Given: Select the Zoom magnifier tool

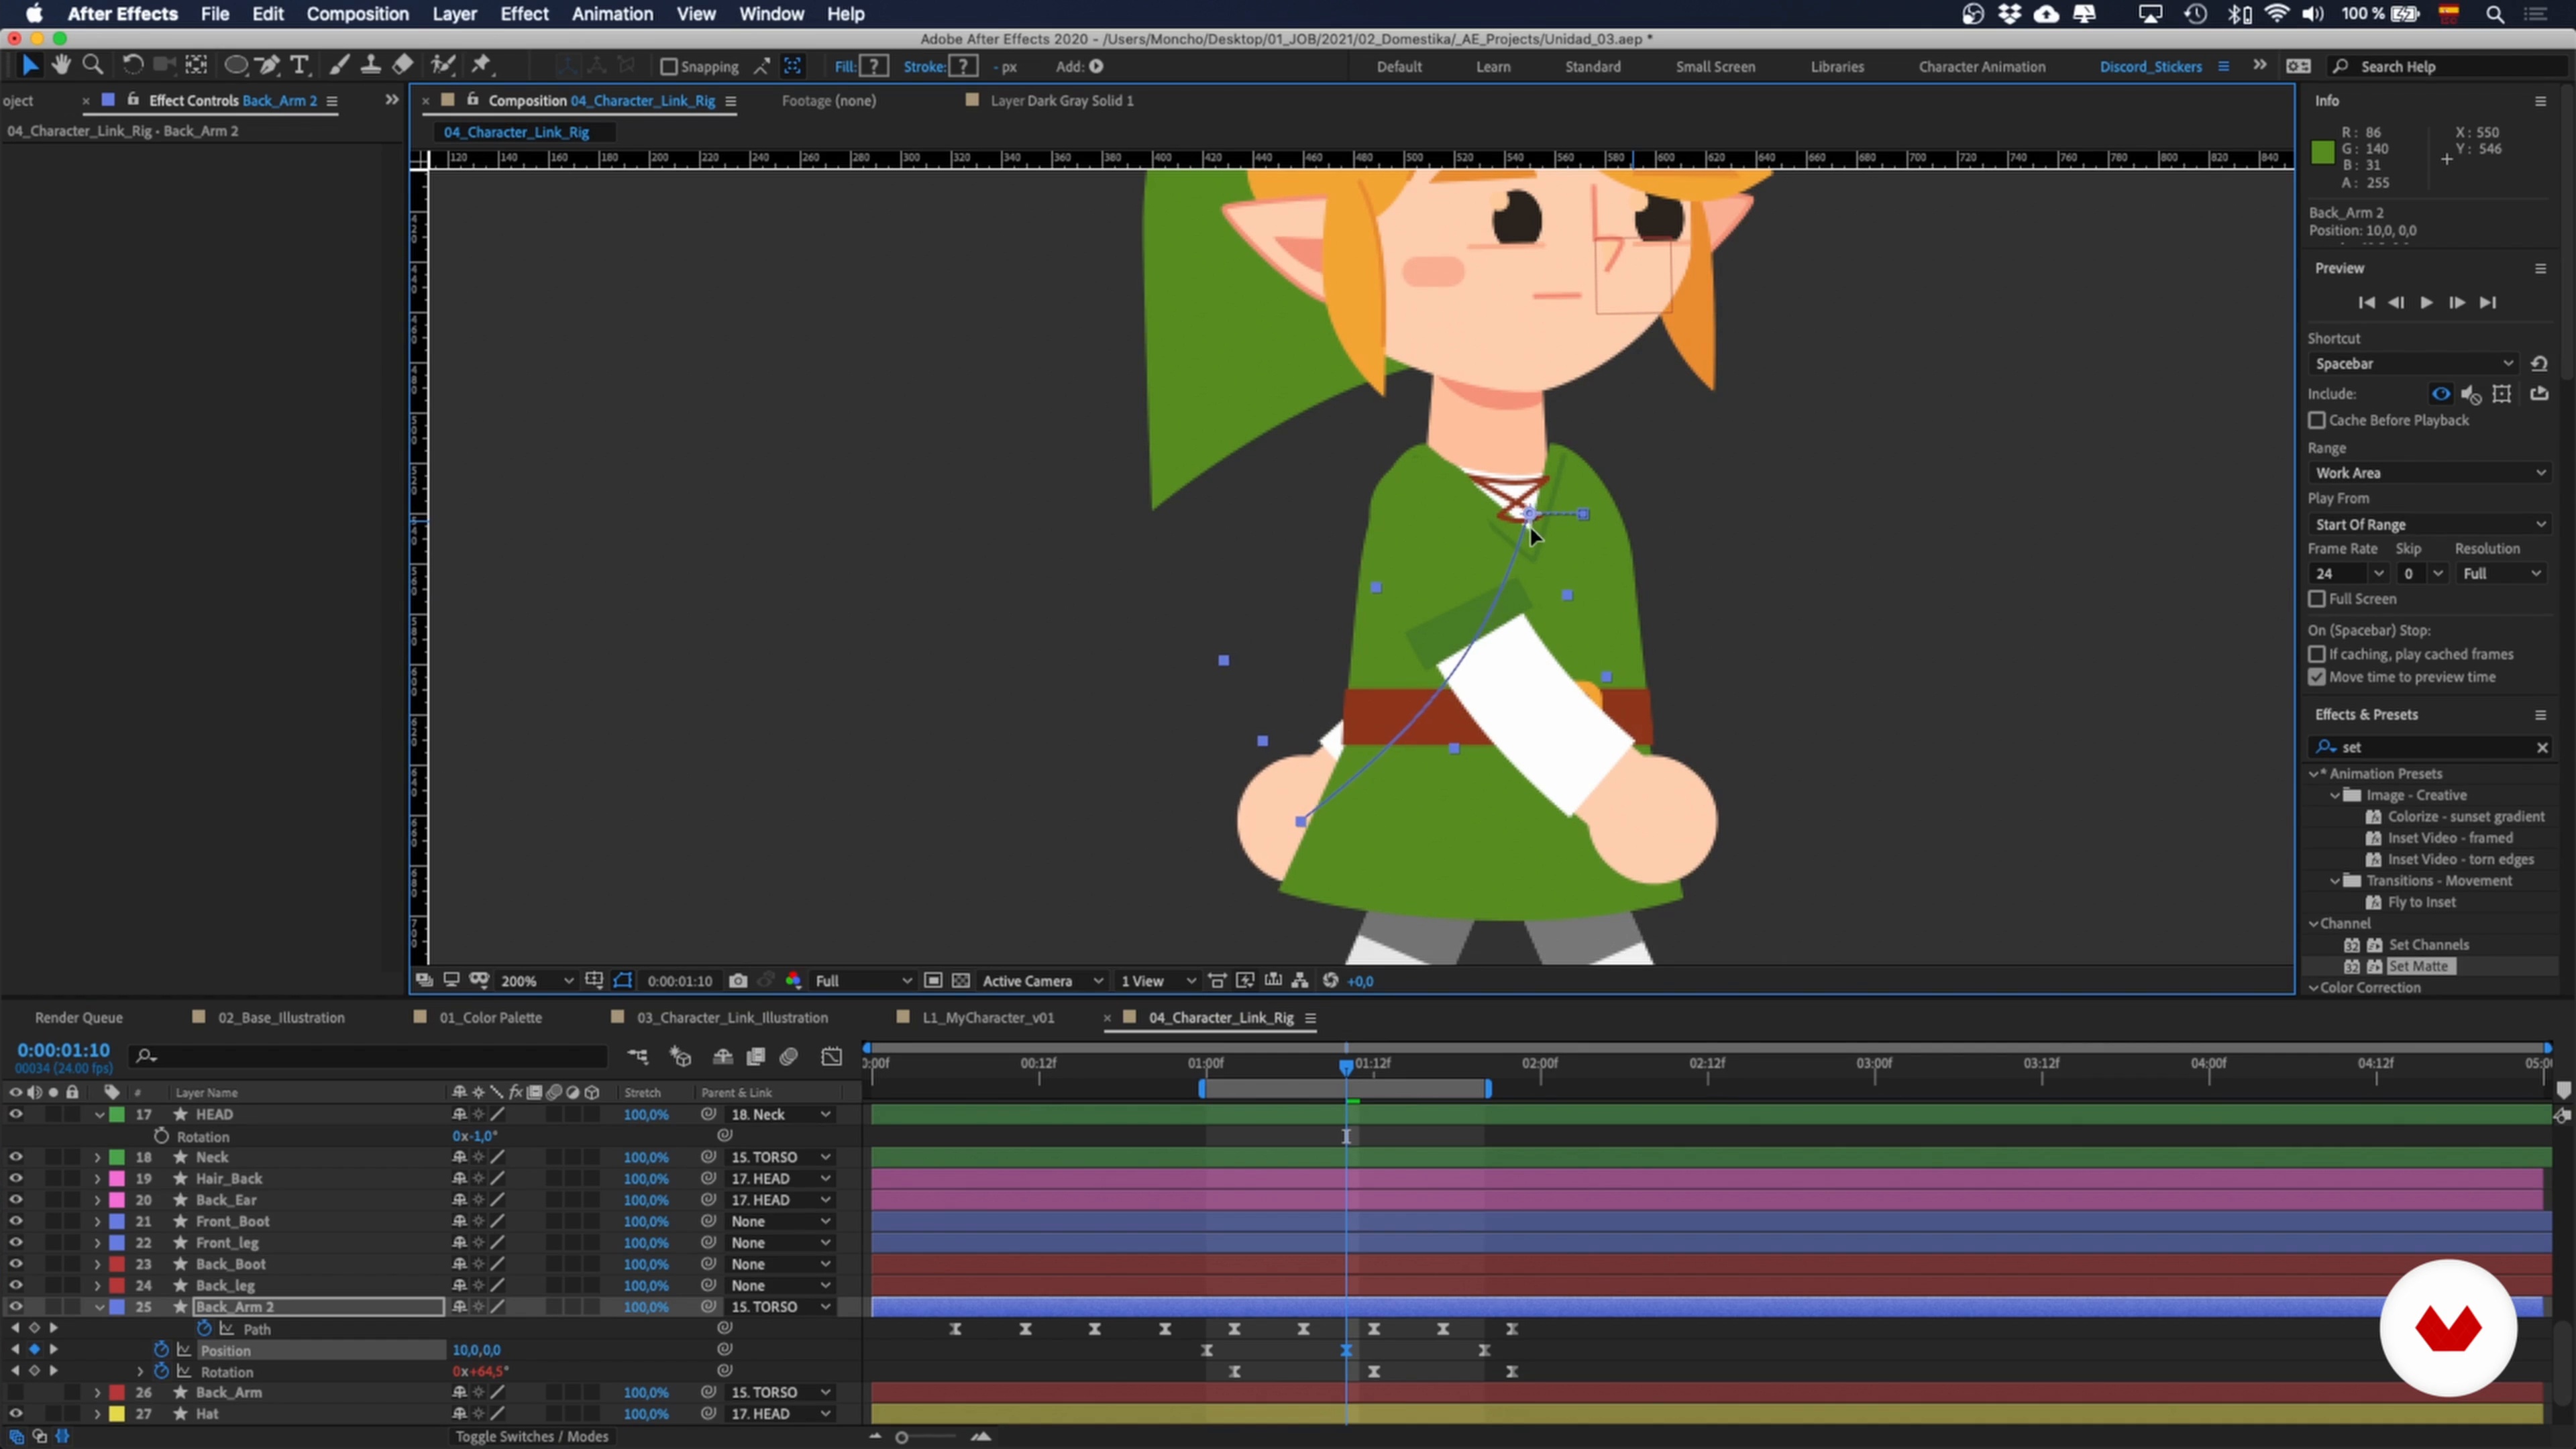Looking at the screenshot, I should [x=93, y=65].
